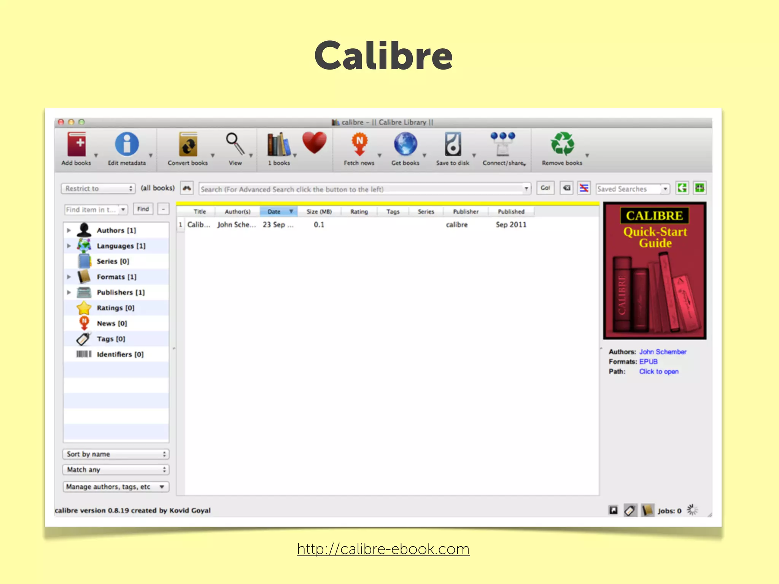
Task: Select Ratings [0] in tag browser
Action: tap(115, 308)
